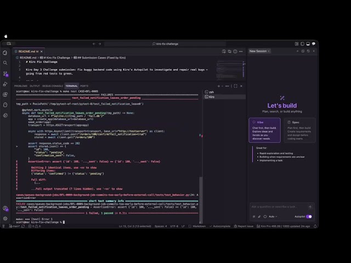The image size is (351, 263).
Task: Open terminal panel more actions ellipsis
Action: [227, 86]
